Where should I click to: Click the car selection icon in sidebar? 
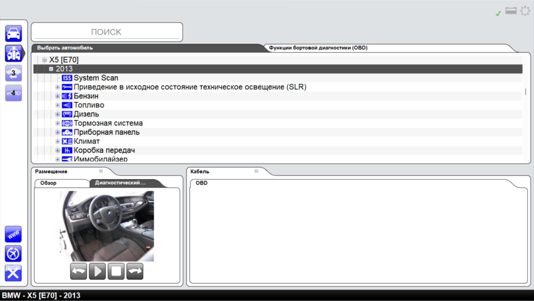(x=13, y=34)
